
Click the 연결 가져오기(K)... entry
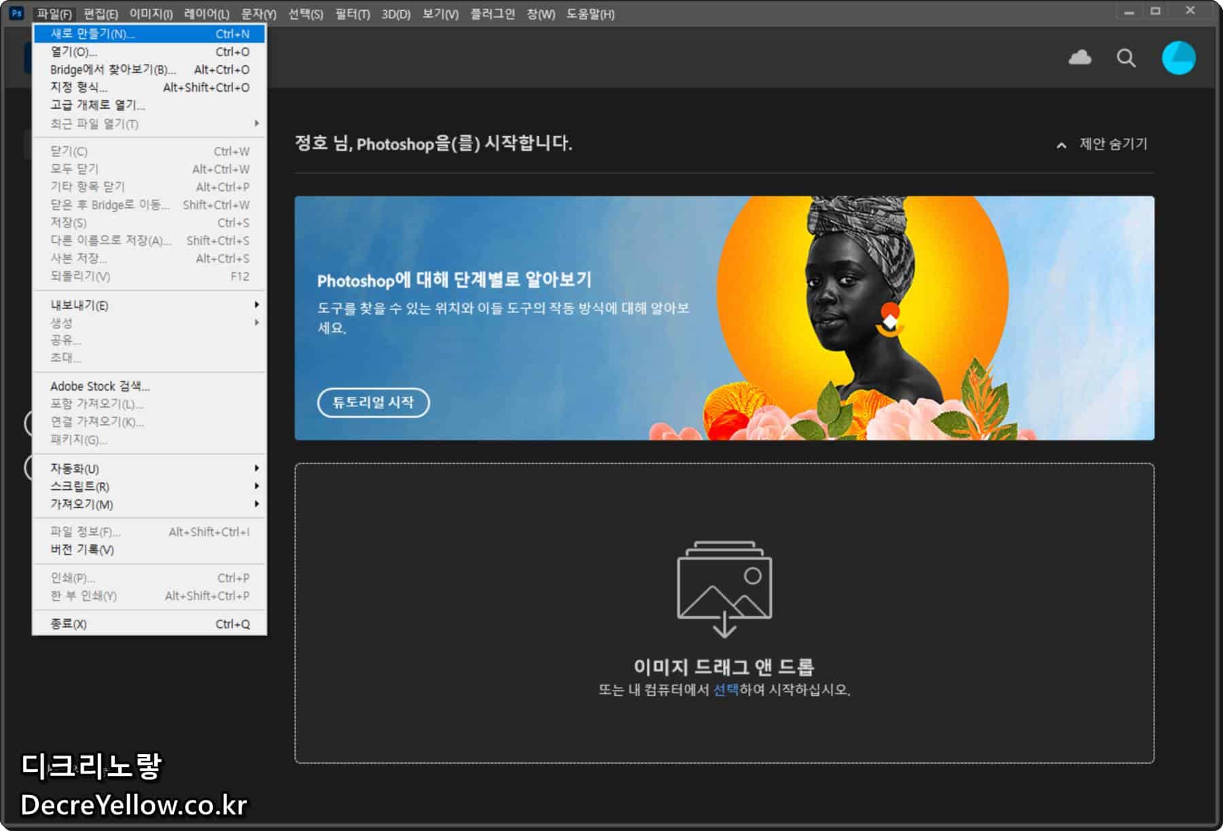tap(149, 421)
